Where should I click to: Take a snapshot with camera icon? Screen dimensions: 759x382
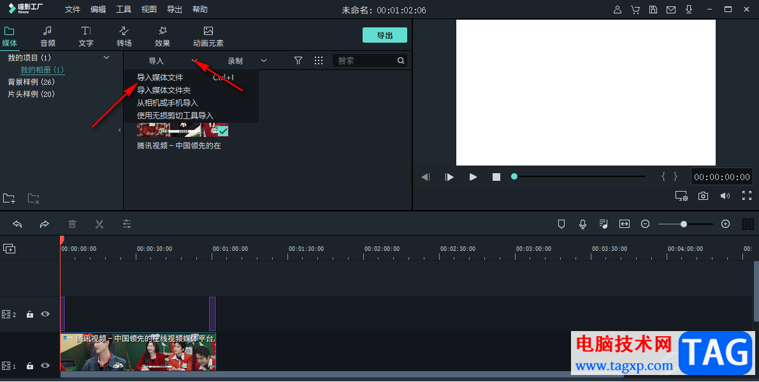(703, 196)
